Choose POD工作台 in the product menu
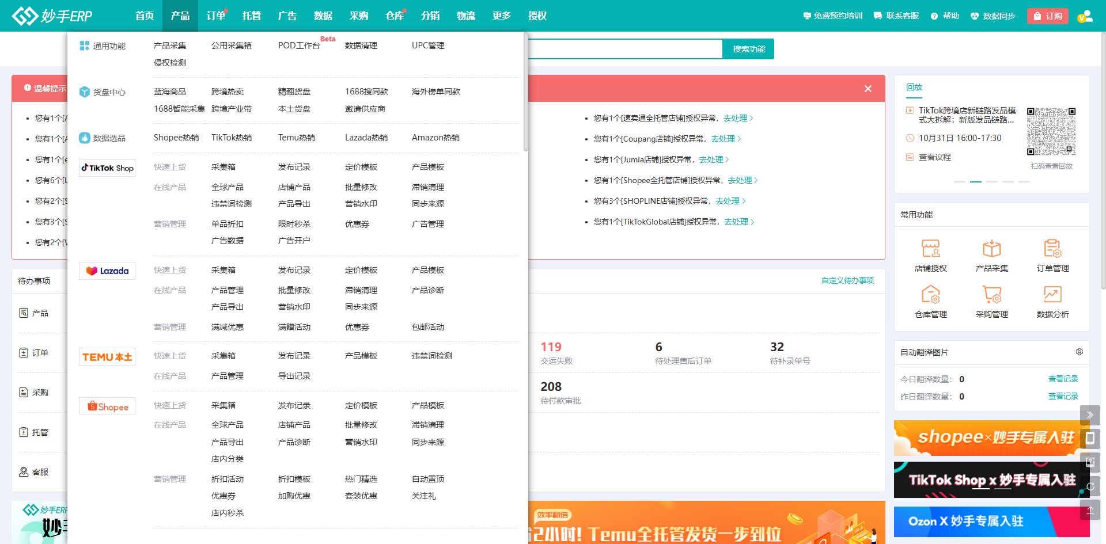Viewport: 1106px width, 544px height. [x=298, y=45]
